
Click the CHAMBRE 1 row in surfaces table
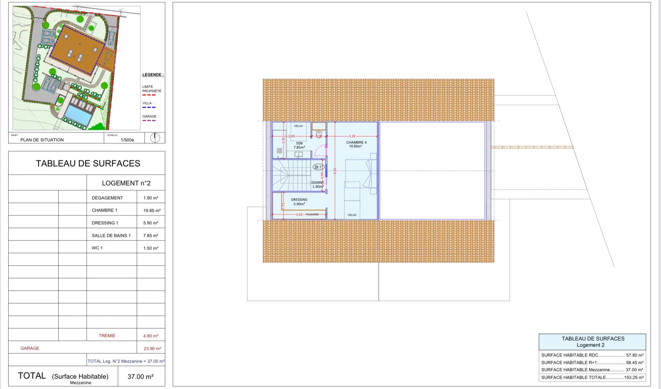coord(104,210)
